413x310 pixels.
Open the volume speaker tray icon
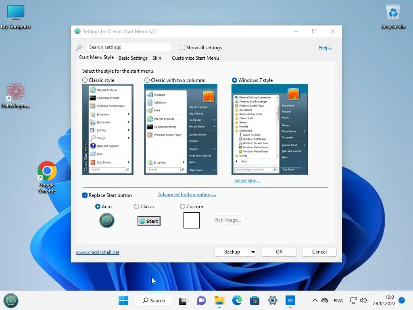coord(363,300)
